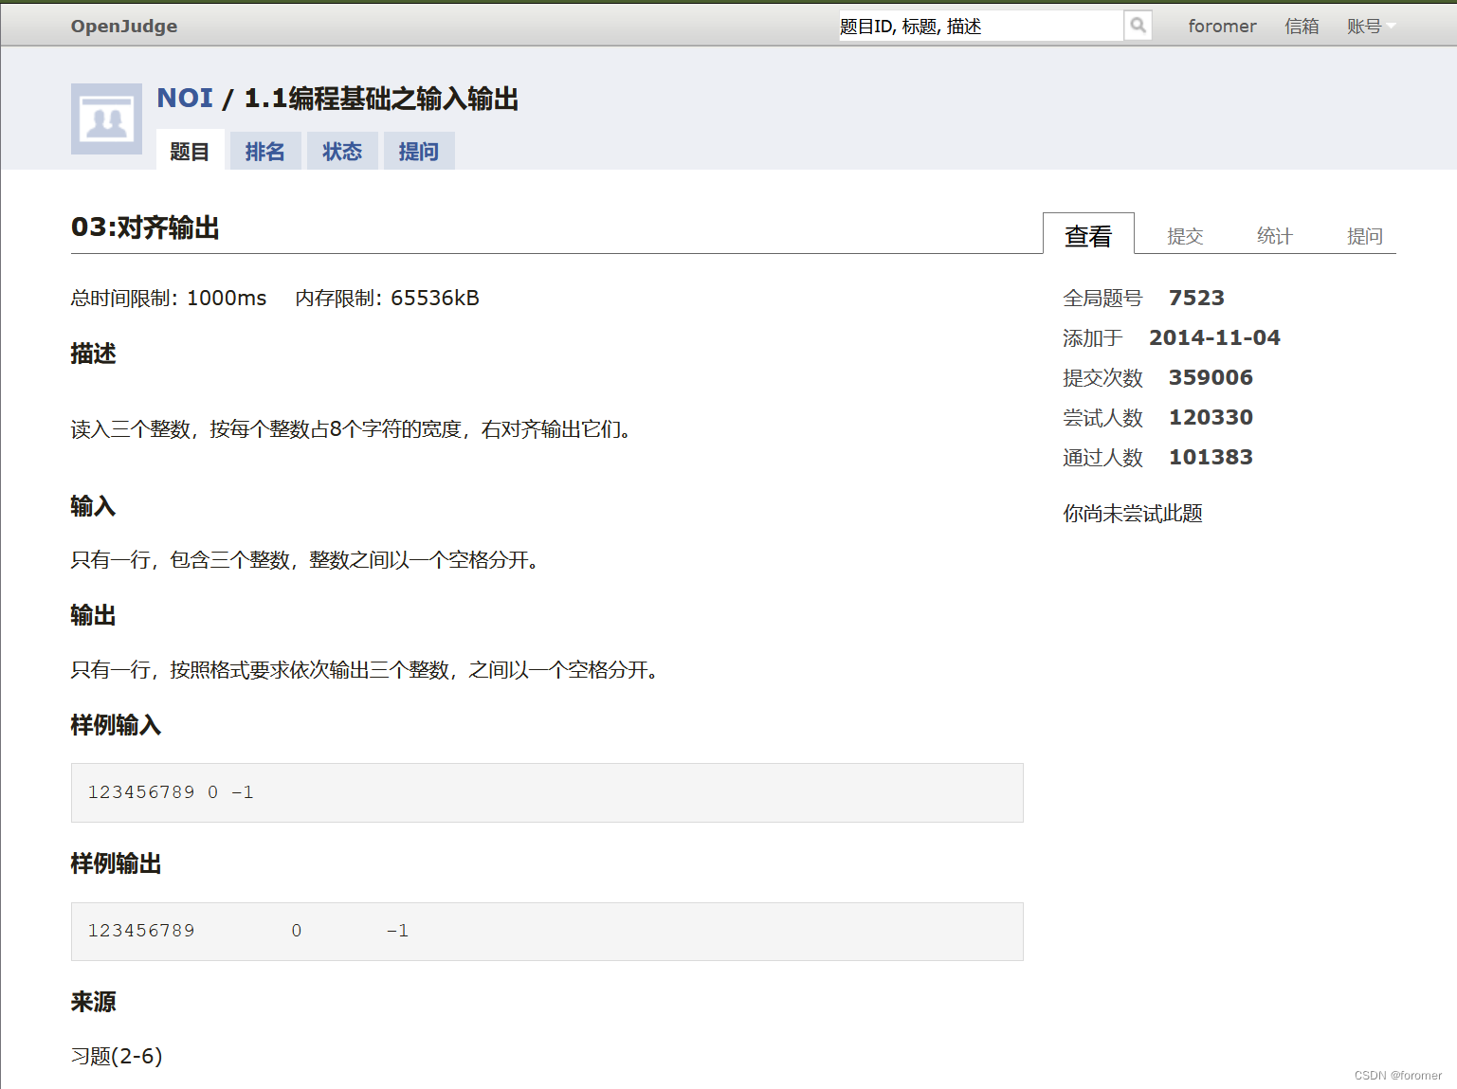Image resolution: width=1457 pixels, height=1089 pixels.
Task: Click the foromer username
Action: 1222,26
